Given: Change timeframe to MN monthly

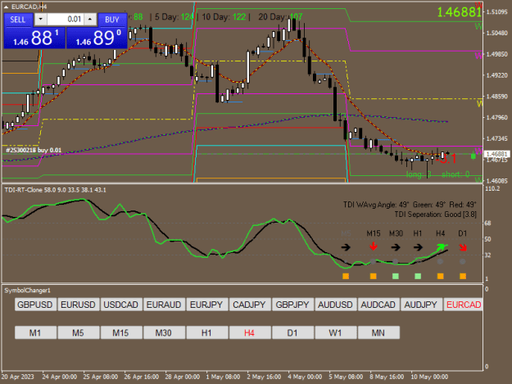Looking at the screenshot, I should click(378, 332).
